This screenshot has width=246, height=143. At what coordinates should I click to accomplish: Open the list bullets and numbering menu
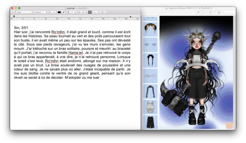coord(103,12)
